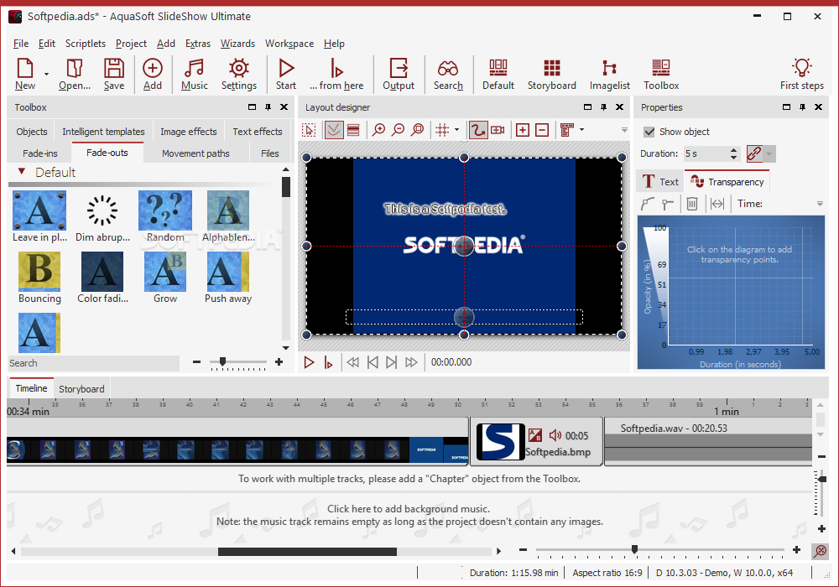The image size is (839, 587).
Task: Click here to add background music
Action: click(x=409, y=508)
